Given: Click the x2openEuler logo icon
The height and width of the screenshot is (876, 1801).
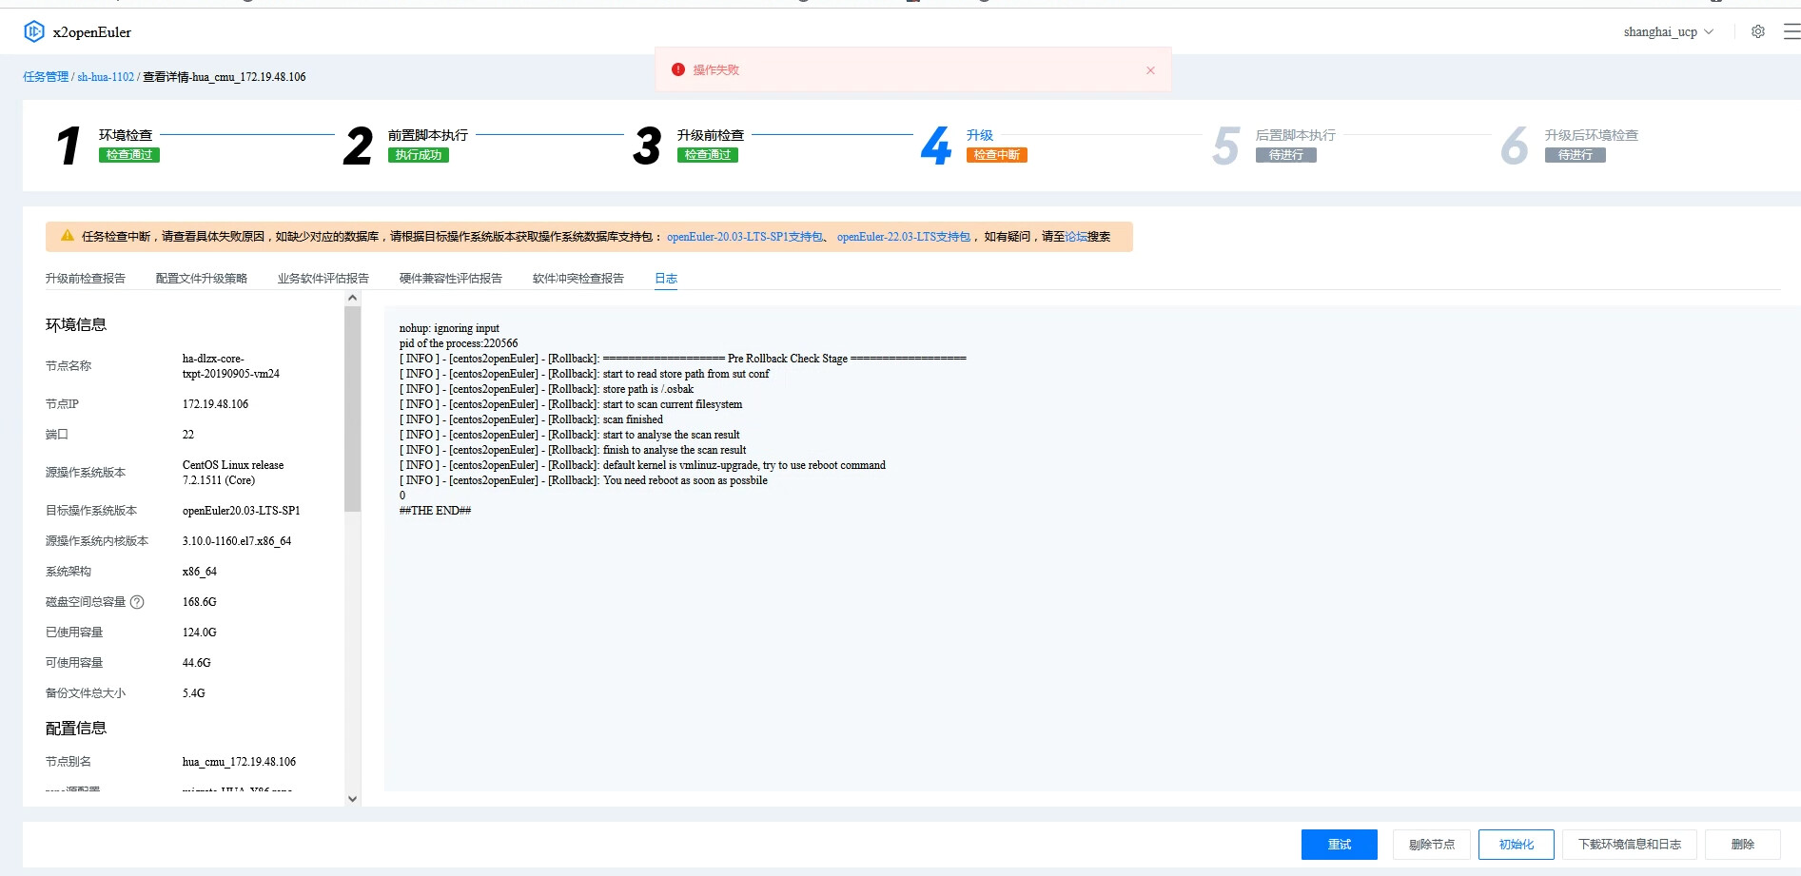Looking at the screenshot, I should [34, 31].
